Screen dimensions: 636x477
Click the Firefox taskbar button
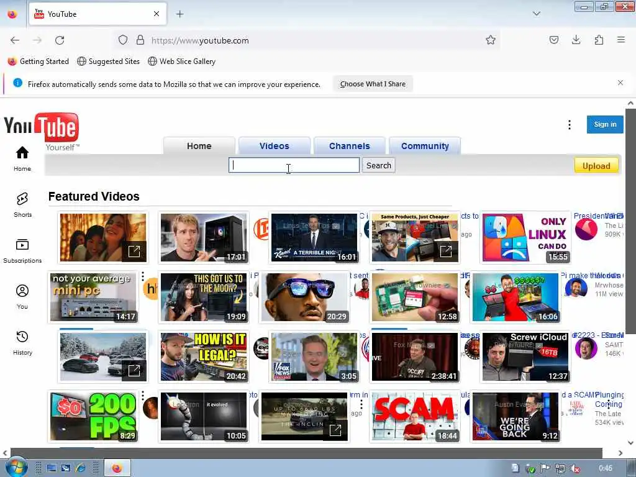(x=117, y=468)
